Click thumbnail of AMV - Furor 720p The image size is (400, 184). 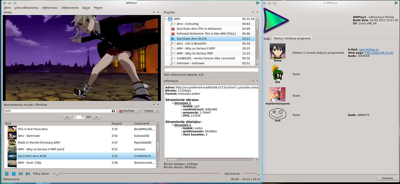(x=12, y=162)
